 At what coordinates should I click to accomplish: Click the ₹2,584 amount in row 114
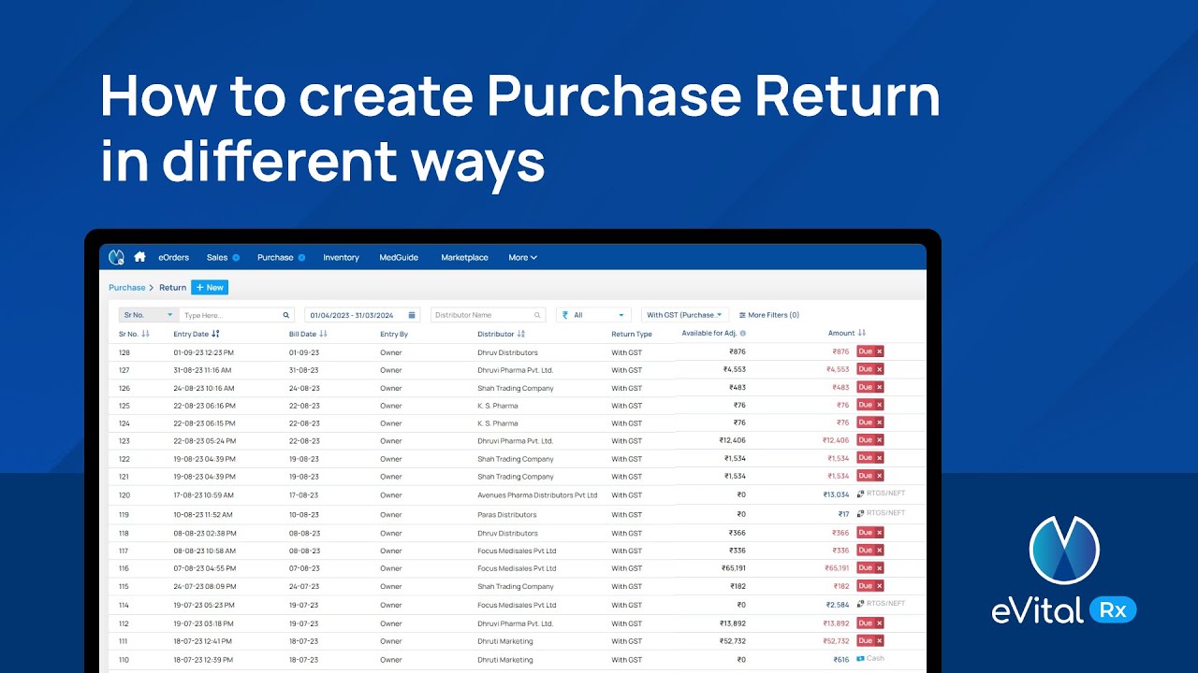(x=838, y=605)
